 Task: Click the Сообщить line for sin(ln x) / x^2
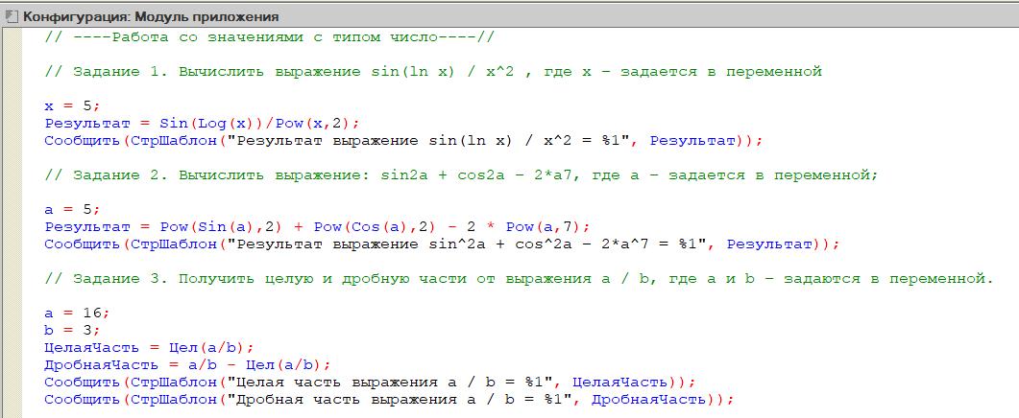pos(402,140)
